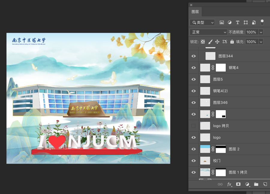Screen dimensions: 270x194
Task: Select the 图层 2 layer mask thumbnail
Action: [221, 149]
